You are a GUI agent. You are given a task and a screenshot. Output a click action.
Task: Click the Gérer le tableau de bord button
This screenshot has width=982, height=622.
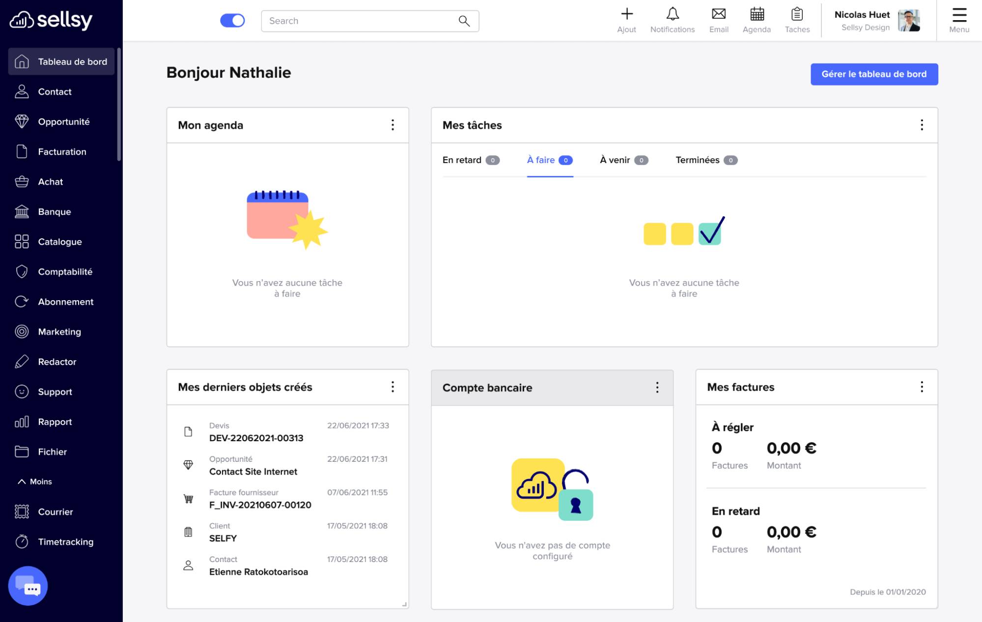click(874, 74)
